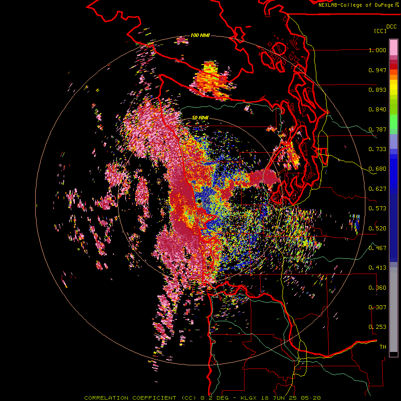
Task: Click the 0.253 color scale label
Action: point(377,327)
